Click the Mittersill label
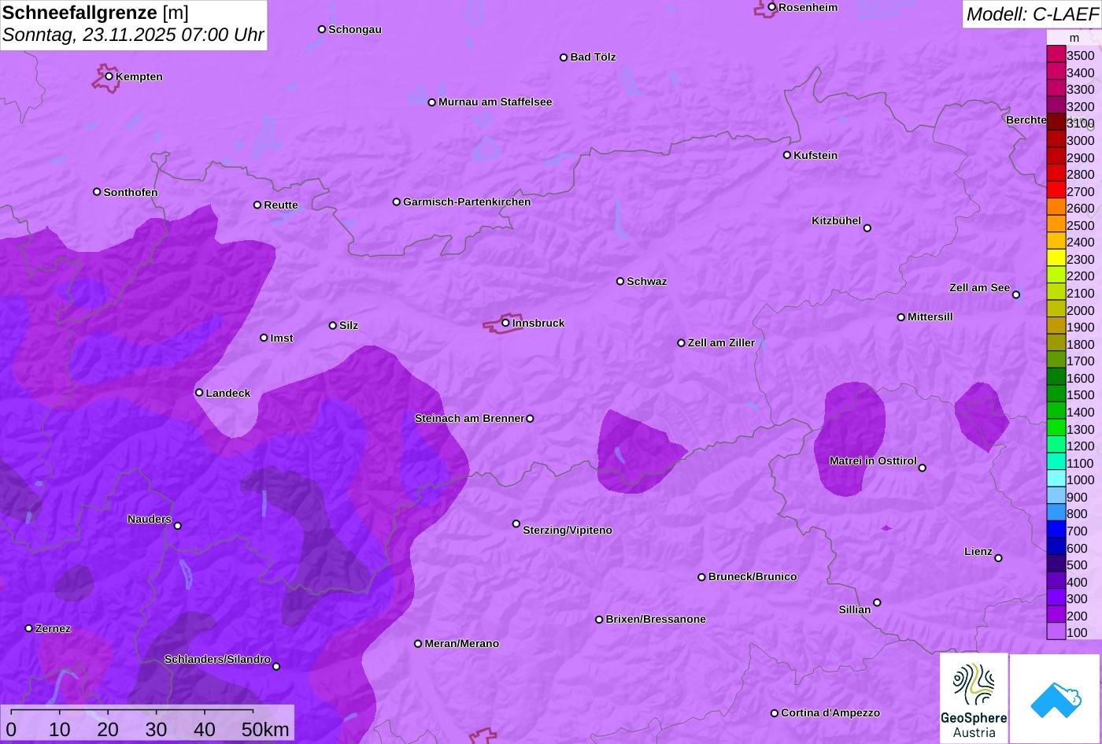The image size is (1102, 744). (930, 316)
